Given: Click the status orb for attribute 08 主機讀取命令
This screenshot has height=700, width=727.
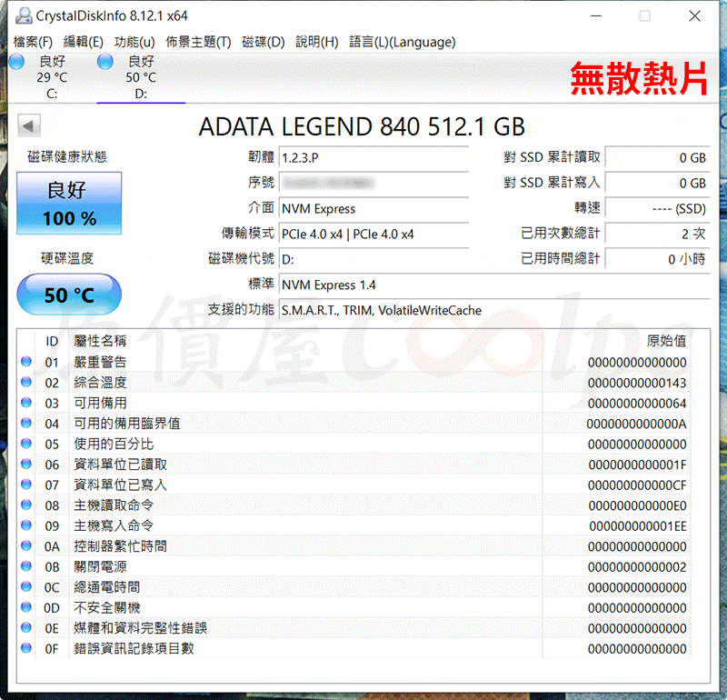Looking at the screenshot, I should 26,505.
